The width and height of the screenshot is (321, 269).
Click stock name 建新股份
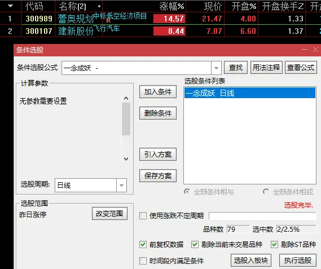pyautogui.click(x=76, y=32)
